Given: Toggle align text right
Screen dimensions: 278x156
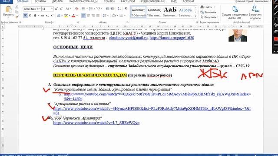Looking at the screenshot, I should [93, 16].
